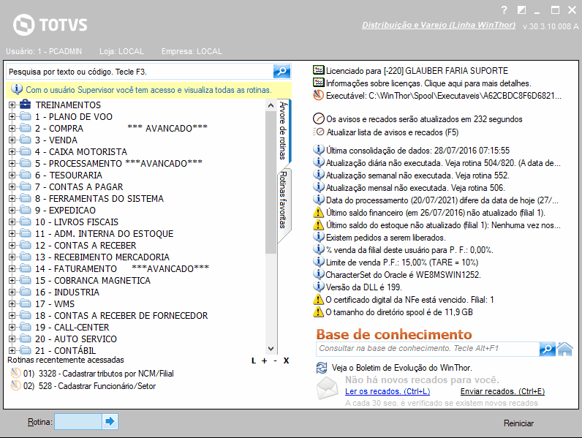Click routine icon for 3328 Cadastrar tributos
The height and width of the screenshot is (438, 582).
pyautogui.click(x=15, y=373)
